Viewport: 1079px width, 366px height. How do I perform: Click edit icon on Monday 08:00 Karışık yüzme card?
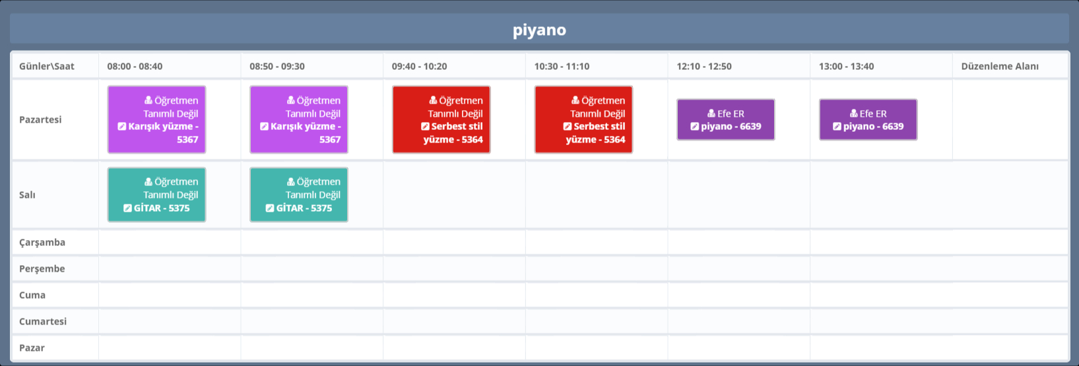(122, 127)
